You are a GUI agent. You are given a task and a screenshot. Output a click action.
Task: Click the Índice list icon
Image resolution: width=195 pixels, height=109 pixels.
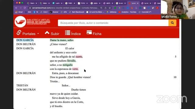click(x=68, y=33)
